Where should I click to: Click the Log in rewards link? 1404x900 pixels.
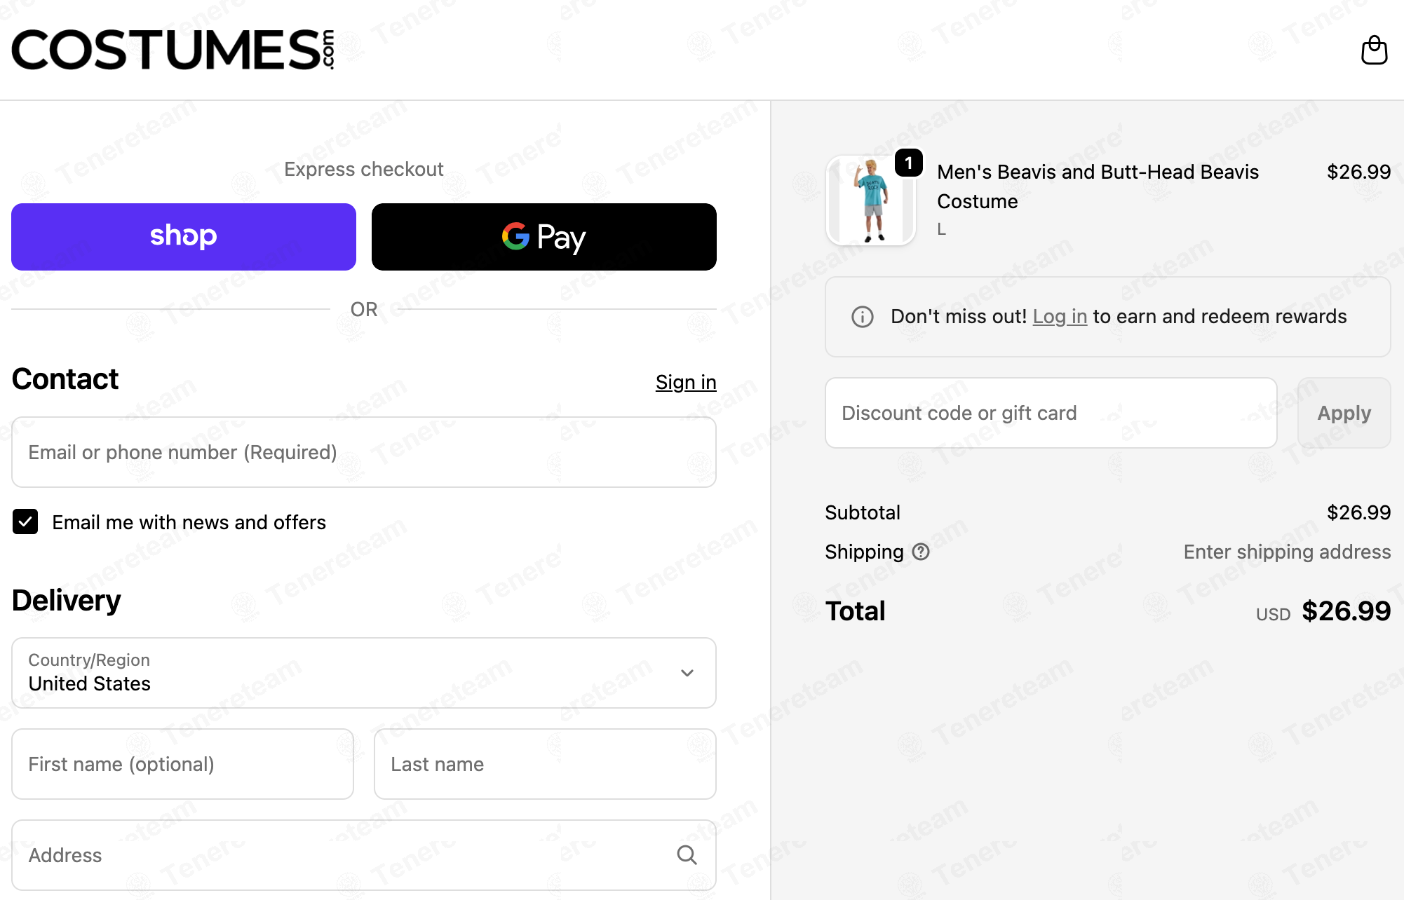tap(1060, 317)
